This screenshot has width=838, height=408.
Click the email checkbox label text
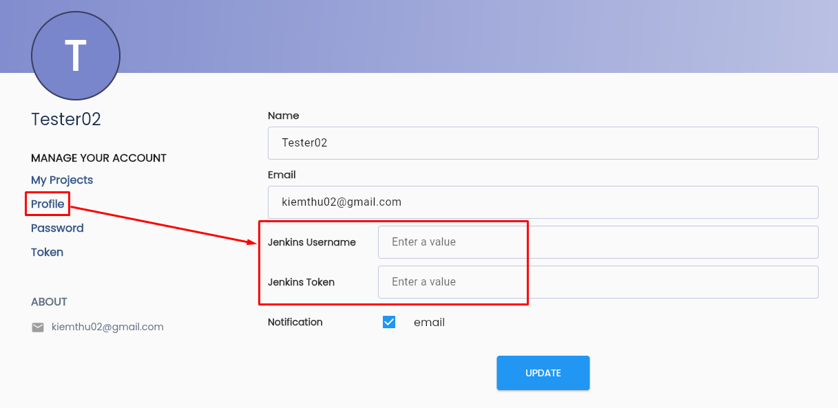click(x=429, y=322)
